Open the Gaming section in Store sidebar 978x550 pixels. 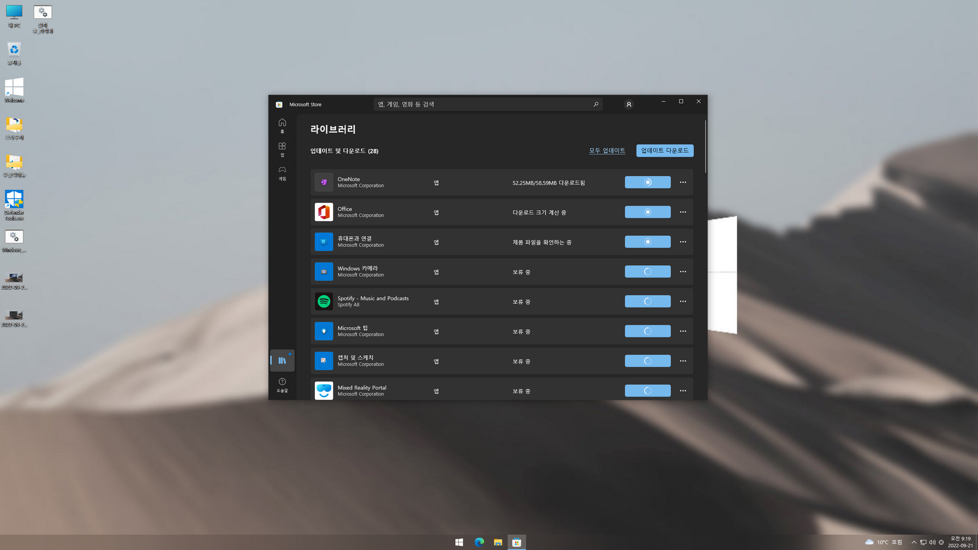[282, 173]
